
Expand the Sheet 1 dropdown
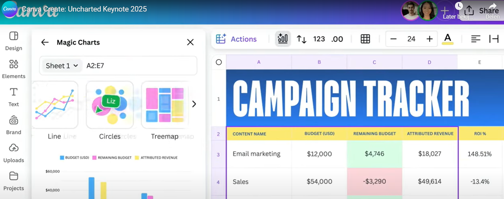pyautogui.click(x=62, y=66)
